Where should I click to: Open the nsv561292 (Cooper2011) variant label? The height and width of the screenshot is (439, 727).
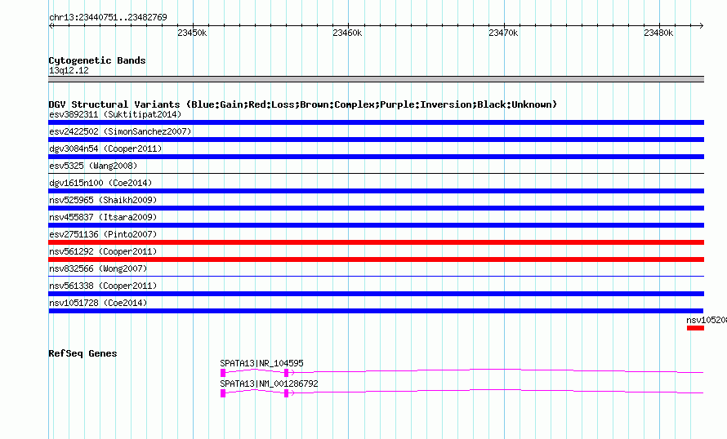pyautogui.click(x=103, y=251)
